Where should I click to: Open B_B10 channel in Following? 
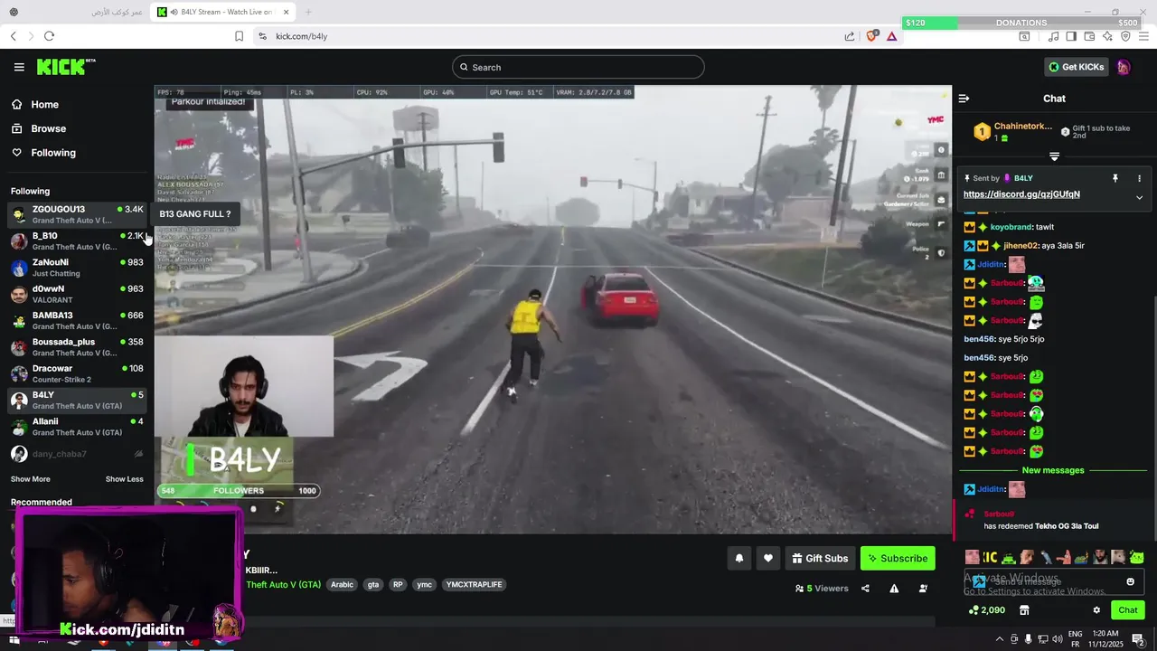coord(77,241)
